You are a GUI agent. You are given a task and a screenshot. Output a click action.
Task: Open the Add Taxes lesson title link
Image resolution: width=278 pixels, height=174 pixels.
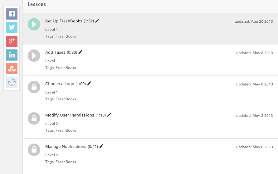tap(55, 53)
